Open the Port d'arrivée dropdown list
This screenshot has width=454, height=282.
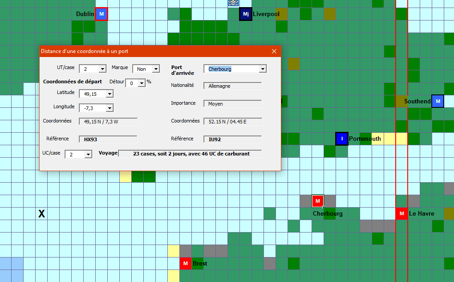point(262,69)
